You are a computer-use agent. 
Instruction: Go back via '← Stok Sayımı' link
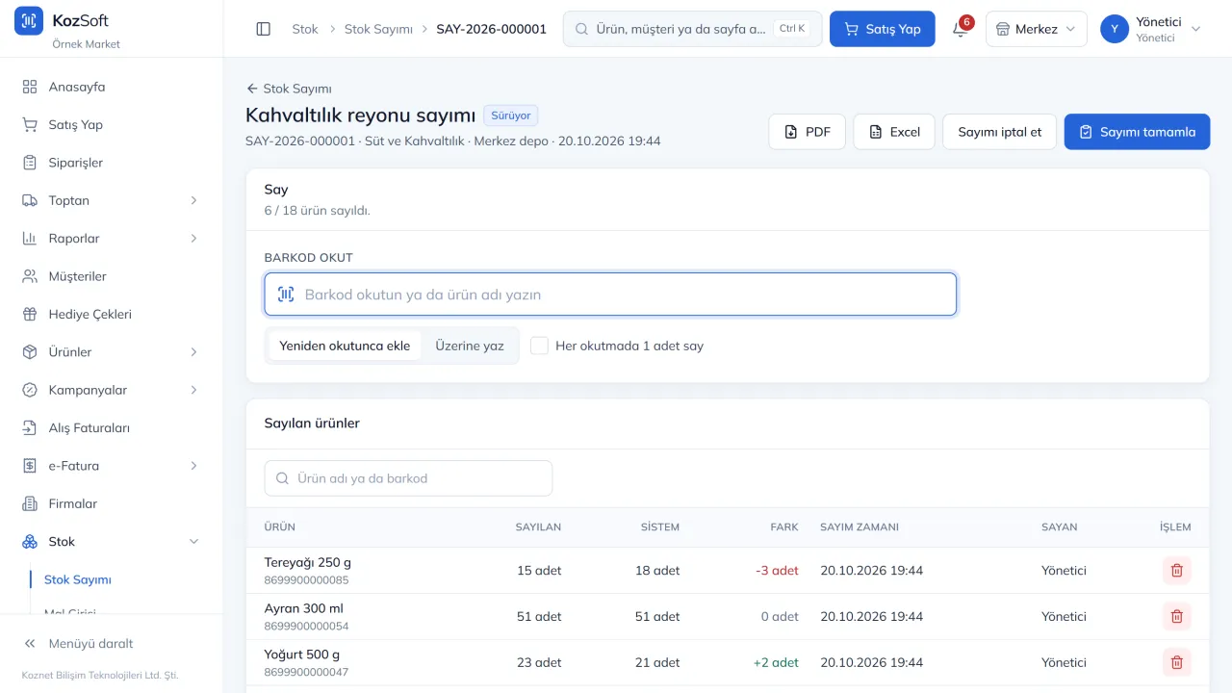(x=289, y=89)
